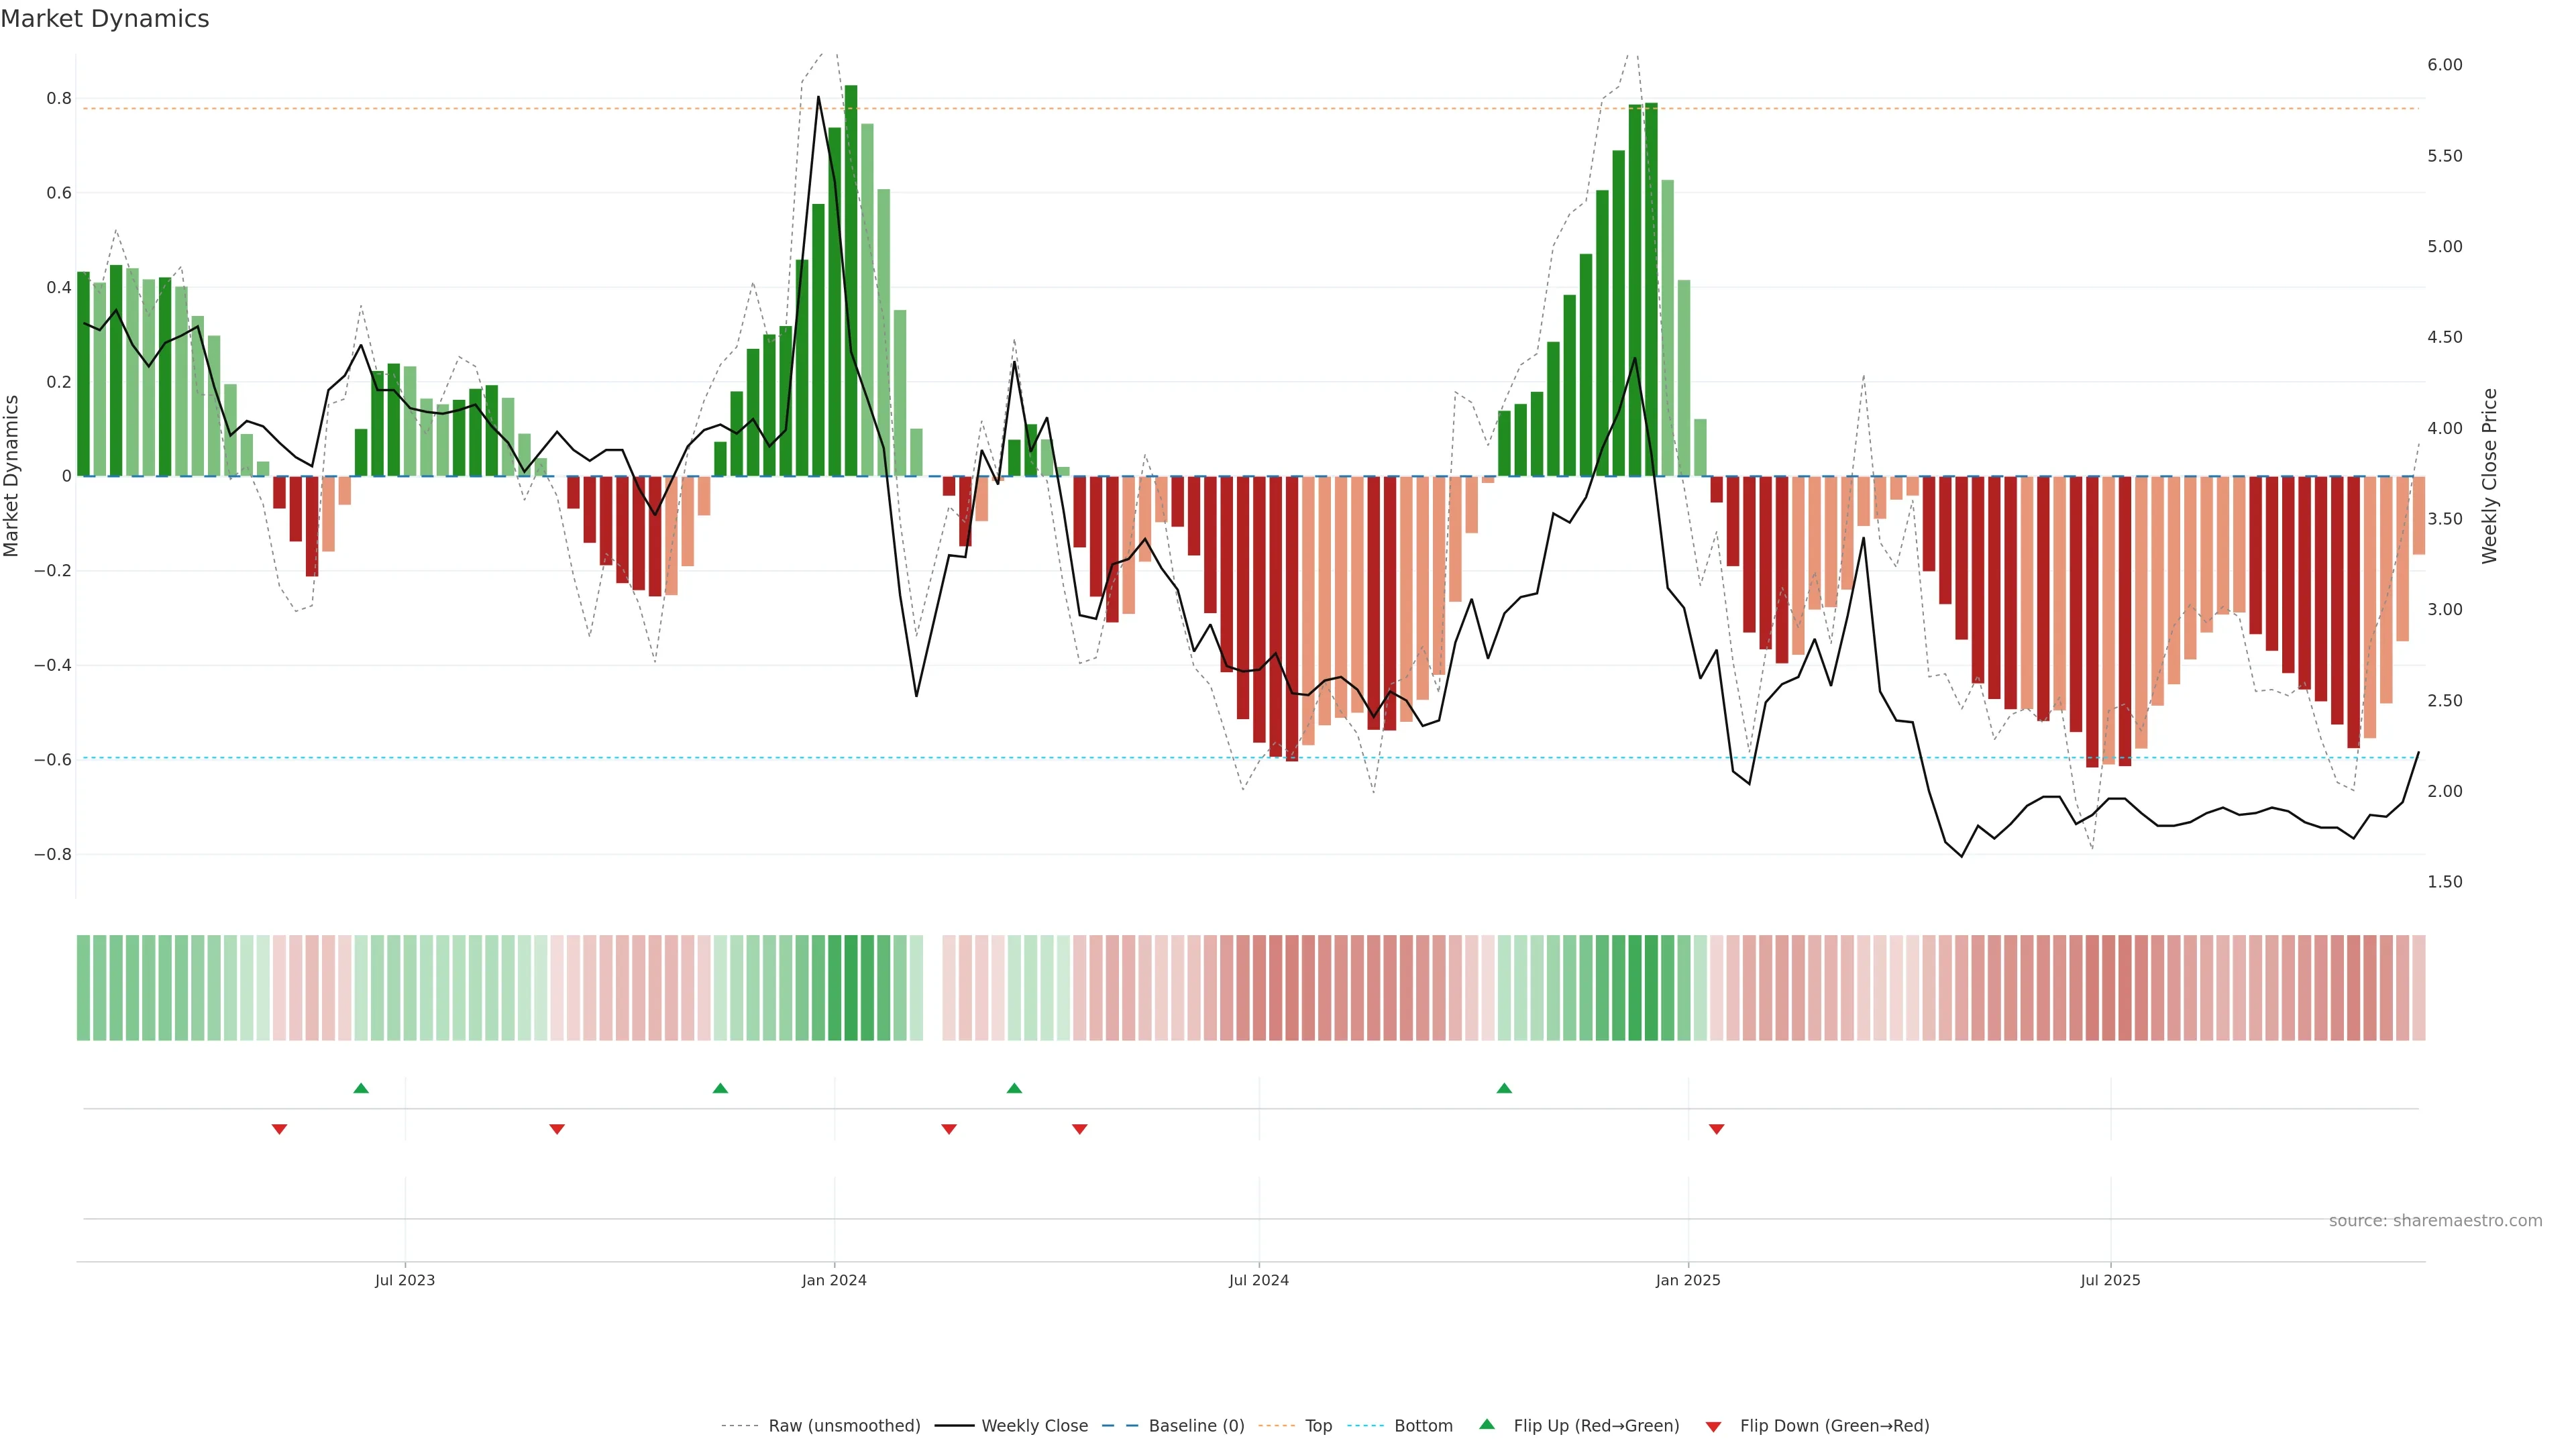This screenshot has height=1449, width=2576.
Task: Click the Jan 2024 x-axis label
Action: (x=834, y=1280)
